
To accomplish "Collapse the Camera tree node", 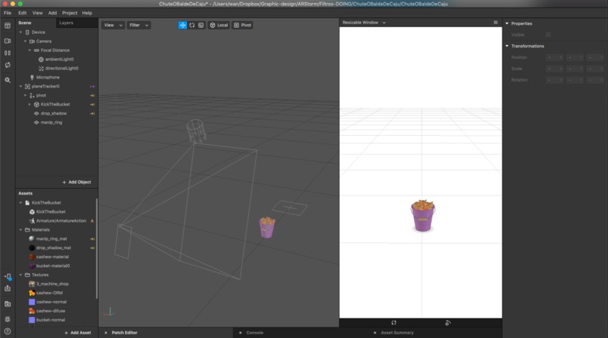I will tap(25, 41).
